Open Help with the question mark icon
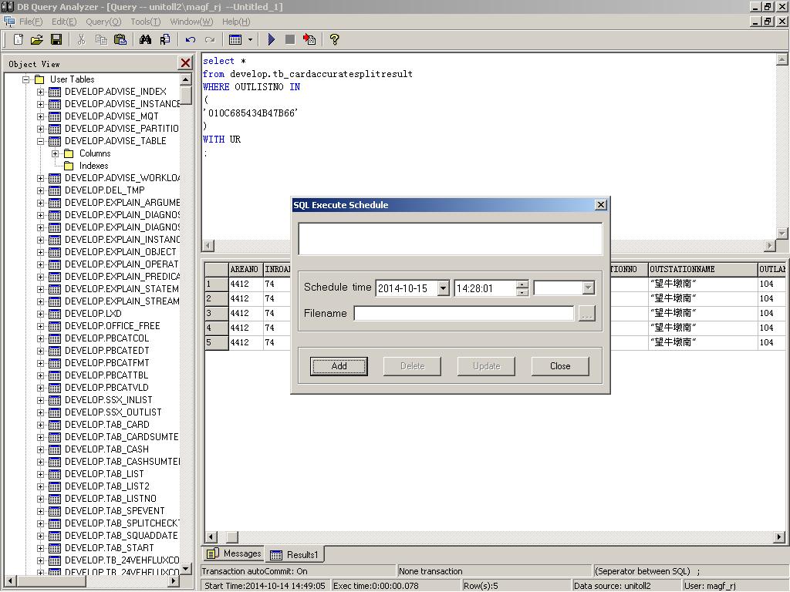This screenshot has width=790, height=592. click(x=334, y=39)
